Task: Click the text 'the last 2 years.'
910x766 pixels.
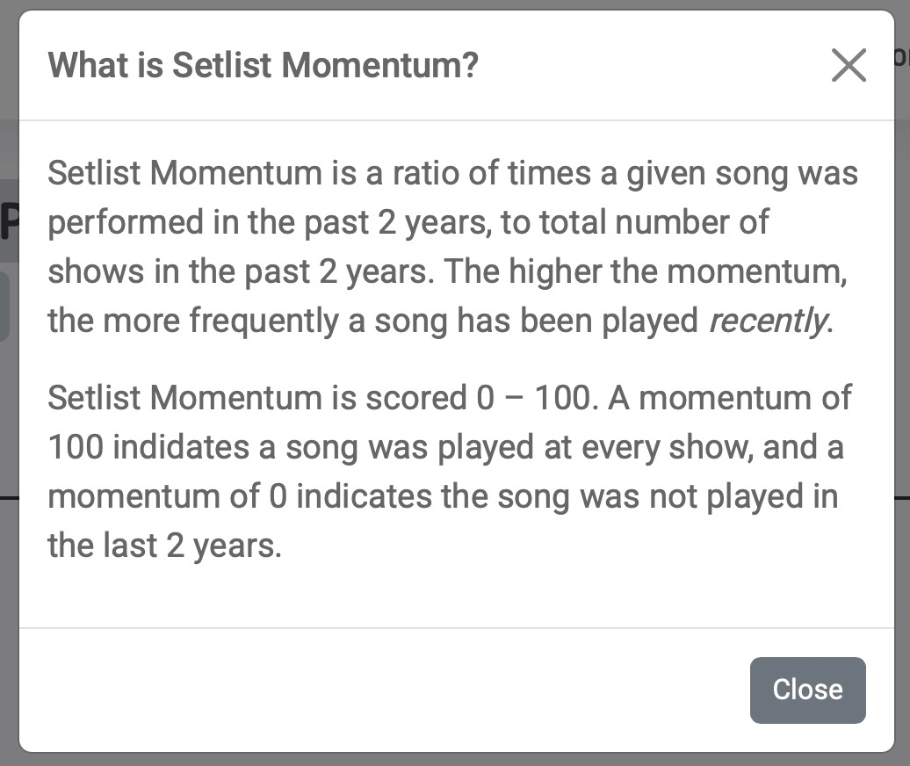Action: click(164, 546)
